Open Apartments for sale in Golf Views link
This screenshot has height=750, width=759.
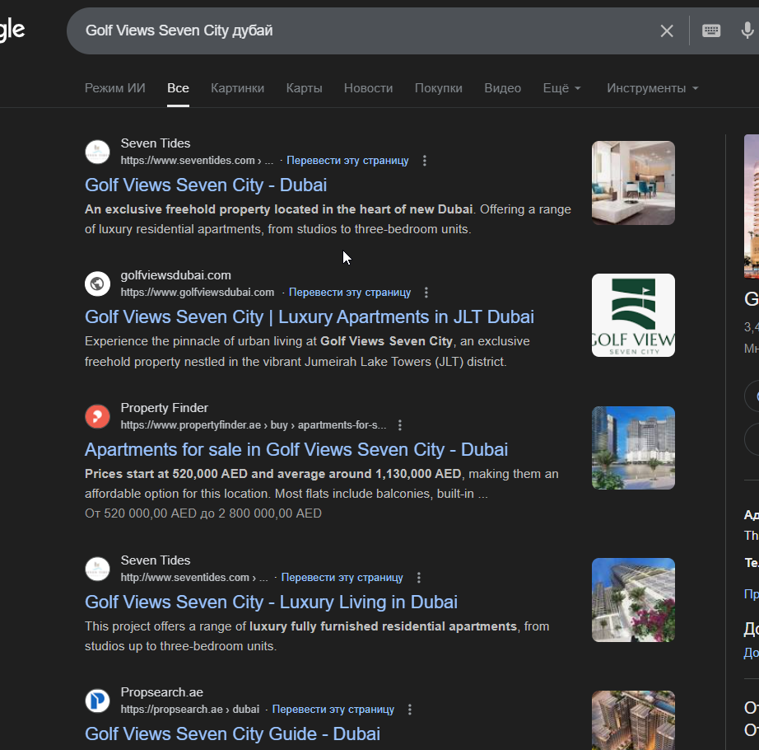(x=296, y=450)
